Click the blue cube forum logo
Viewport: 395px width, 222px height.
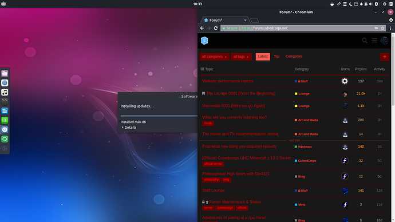point(204,41)
